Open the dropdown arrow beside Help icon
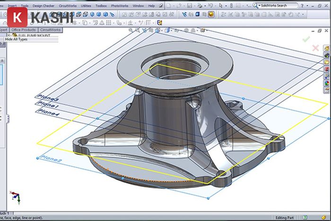The image size is (331, 221). click(307, 6)
